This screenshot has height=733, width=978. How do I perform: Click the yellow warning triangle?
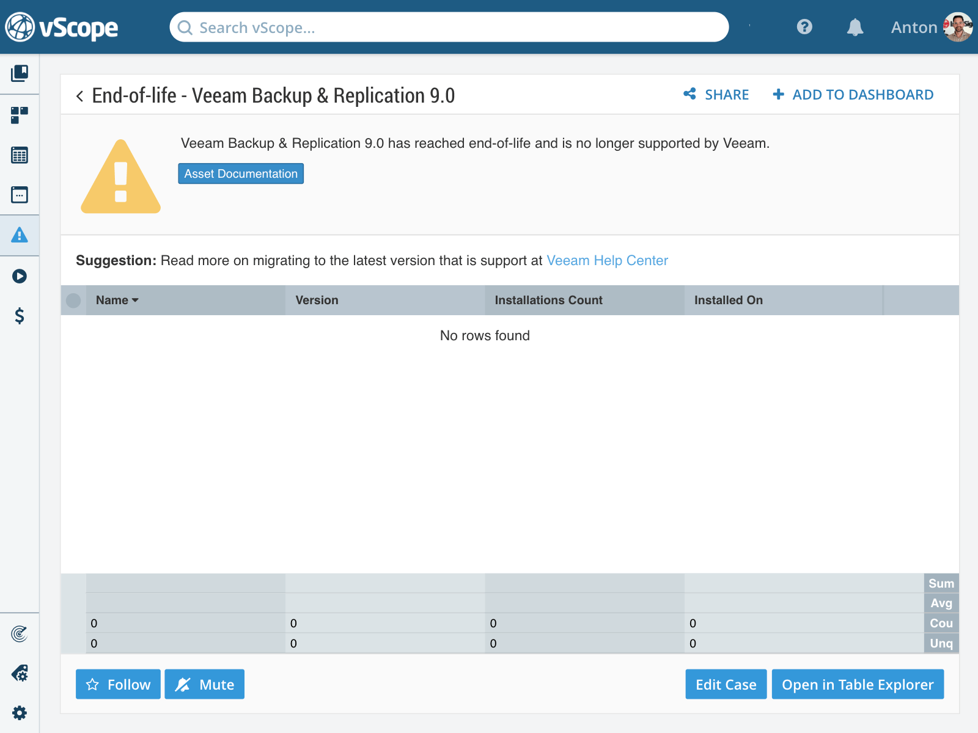pos(121,177)
